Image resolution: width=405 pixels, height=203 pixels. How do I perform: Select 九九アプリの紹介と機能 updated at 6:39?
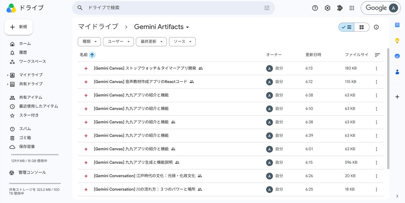[231, 135]
